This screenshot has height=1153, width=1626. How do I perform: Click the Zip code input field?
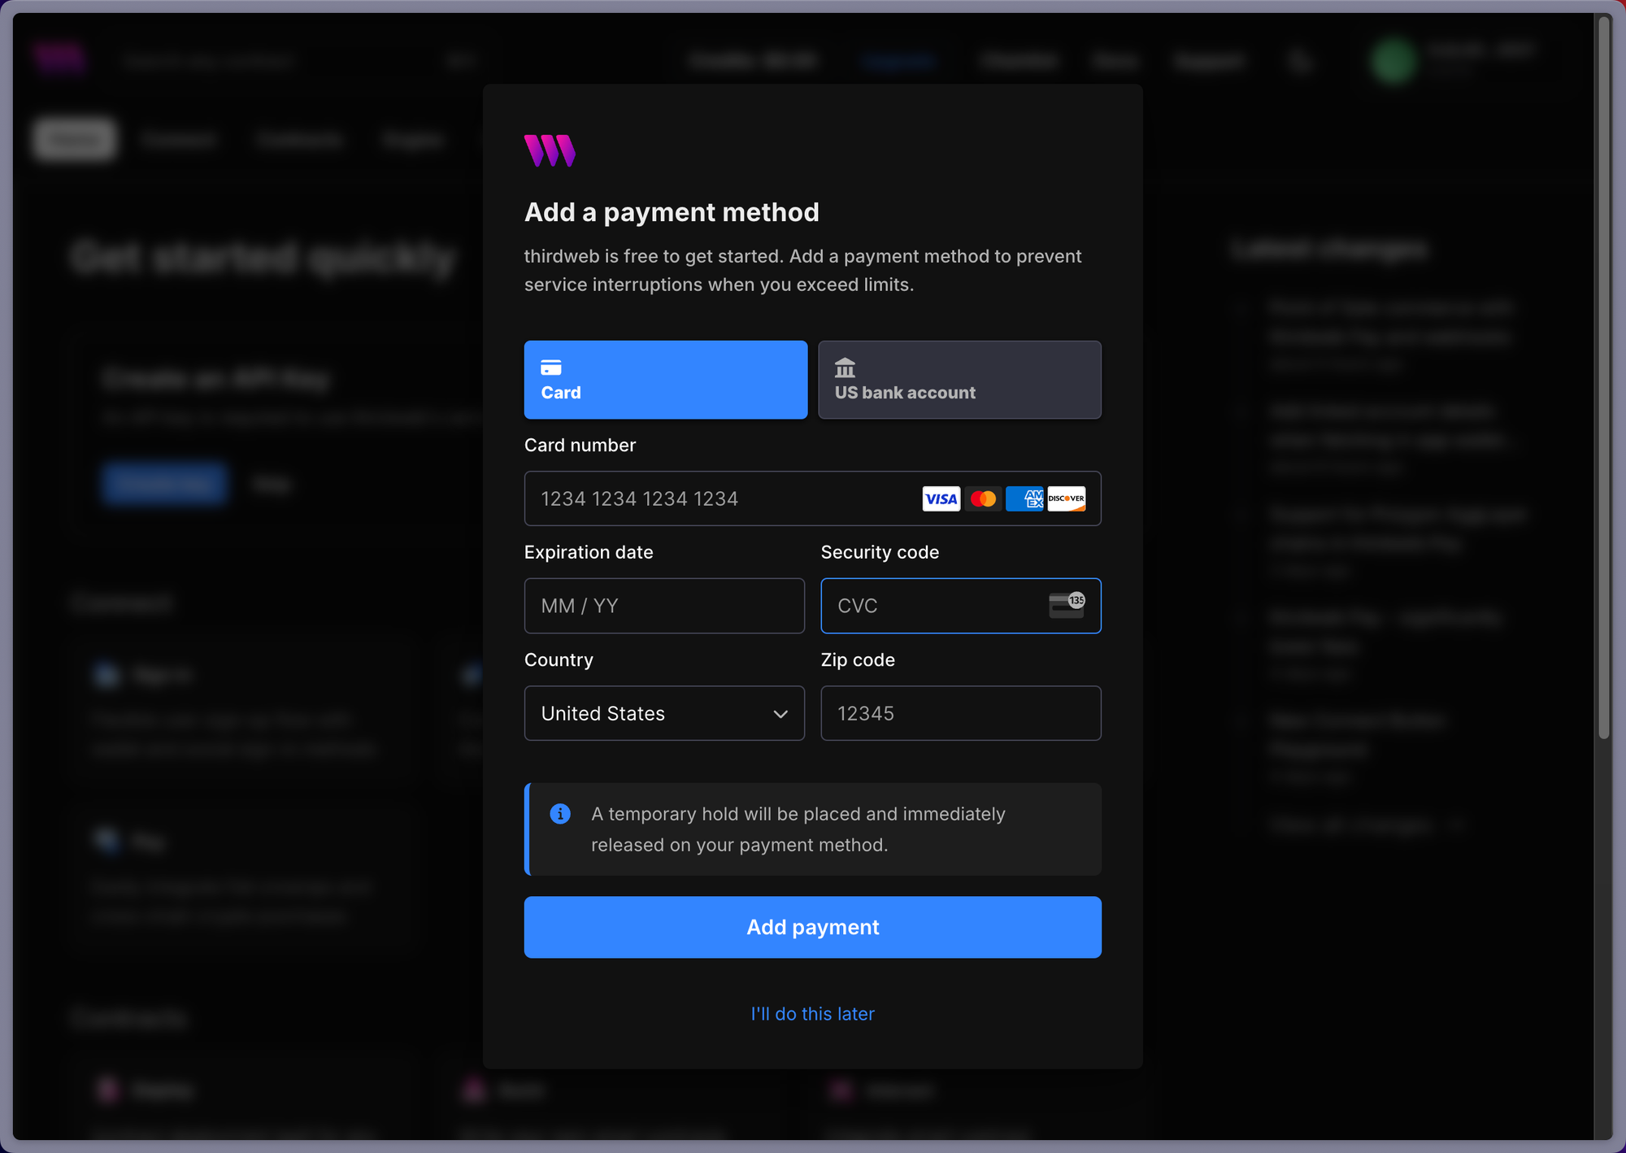click(x=960, y=713)
